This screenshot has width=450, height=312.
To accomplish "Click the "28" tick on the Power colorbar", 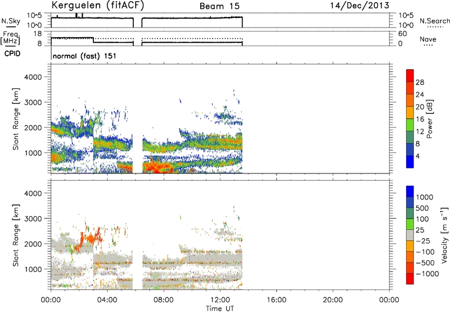I will (x=420, y=82).
